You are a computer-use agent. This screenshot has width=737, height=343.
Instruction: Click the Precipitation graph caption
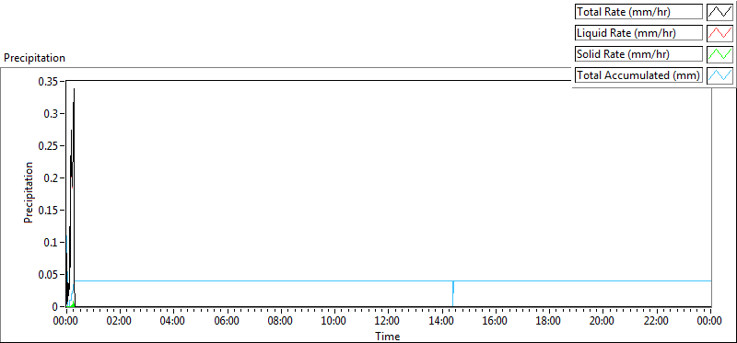tap(34, 58)
